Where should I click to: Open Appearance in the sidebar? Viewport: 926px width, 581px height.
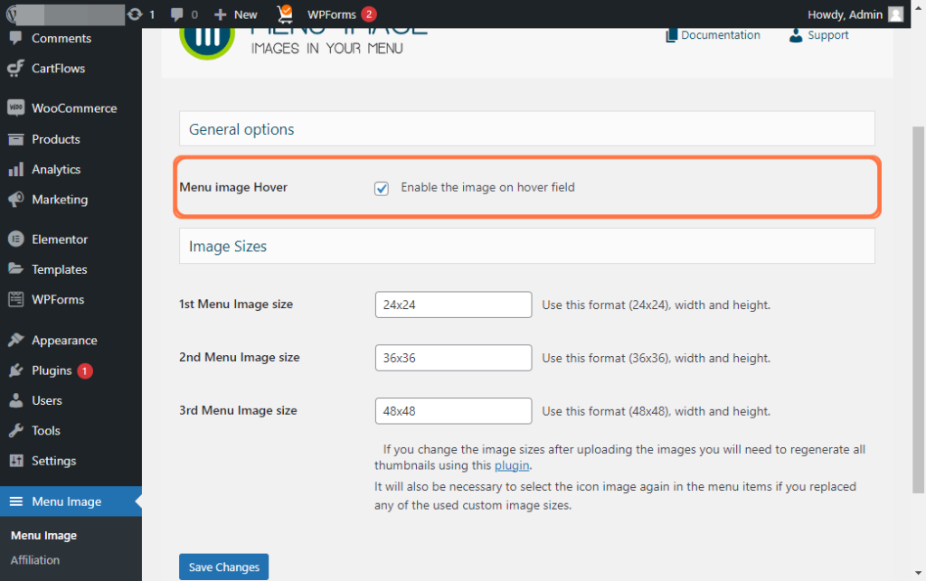pyautogui.click(x=64, y=341)
